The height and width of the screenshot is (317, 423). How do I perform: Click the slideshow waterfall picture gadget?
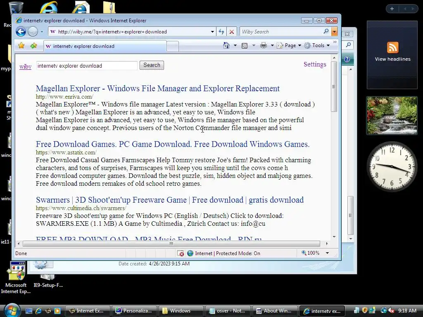pyautogui.click(x=392, y=116)
